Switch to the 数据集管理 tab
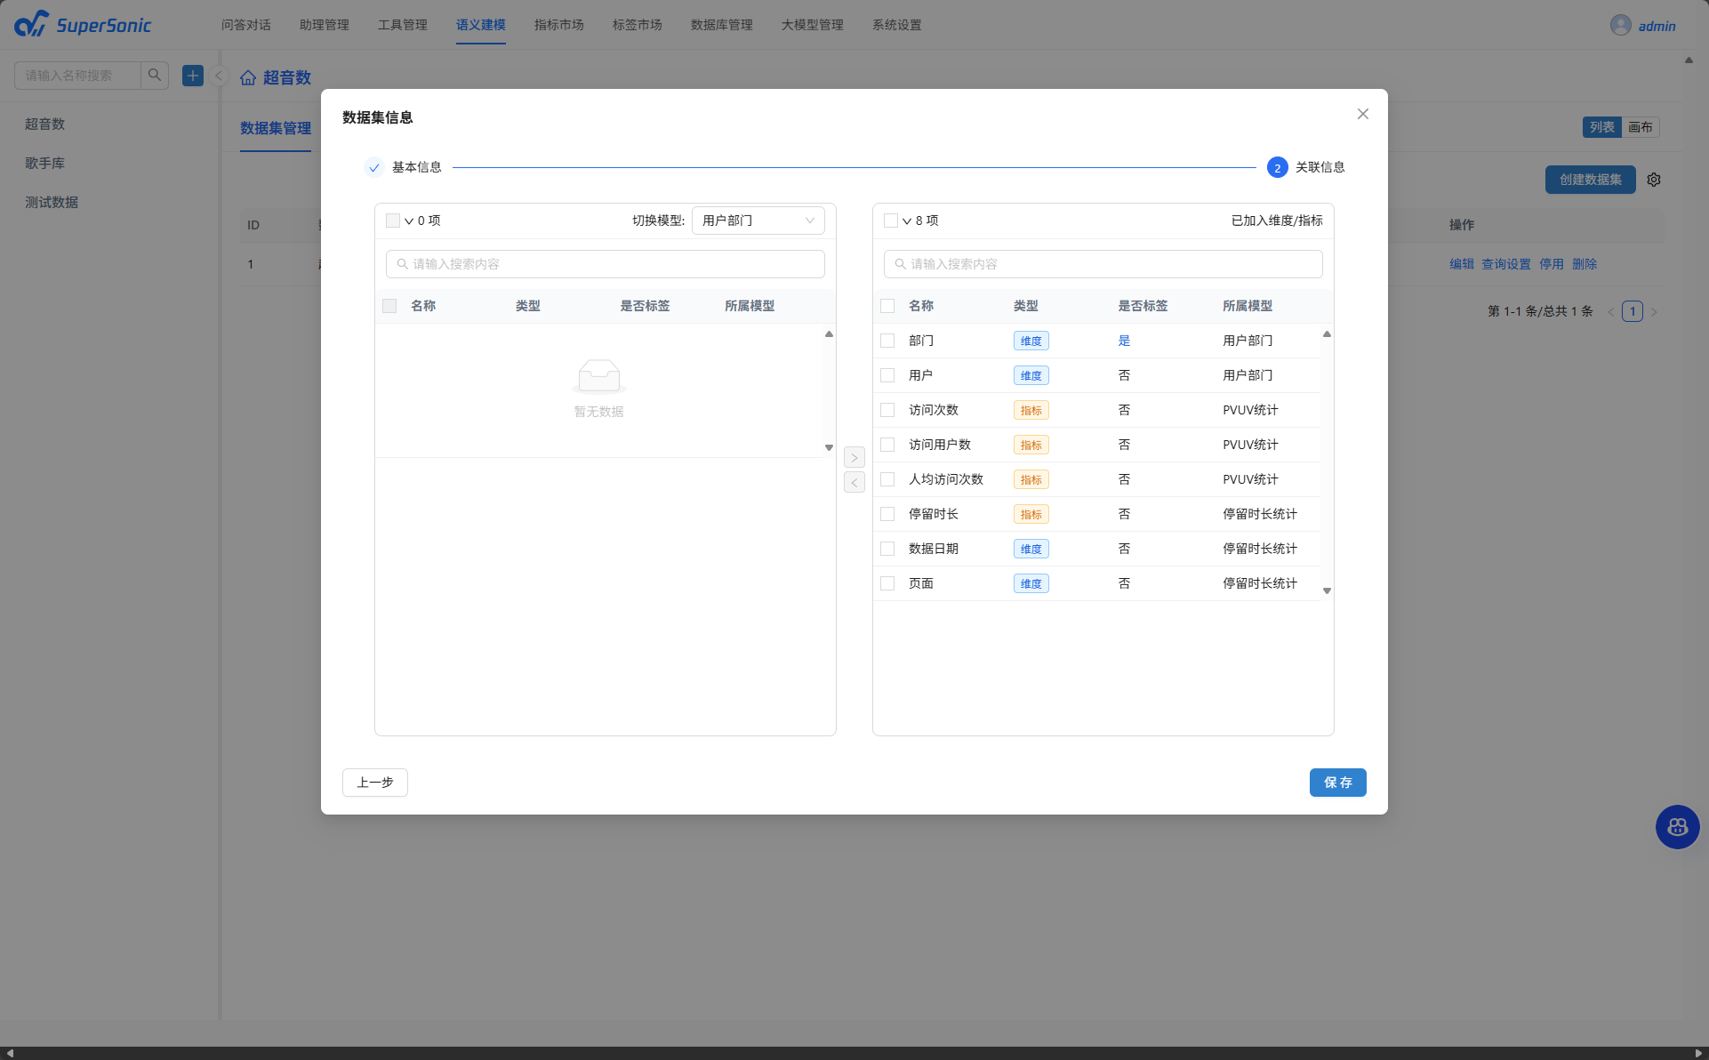 (x=276, y=128)
